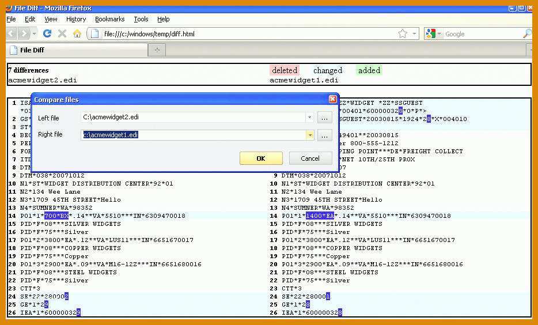Browse for Left file with ... button
The image size is (538, 325).
[324, 118]
